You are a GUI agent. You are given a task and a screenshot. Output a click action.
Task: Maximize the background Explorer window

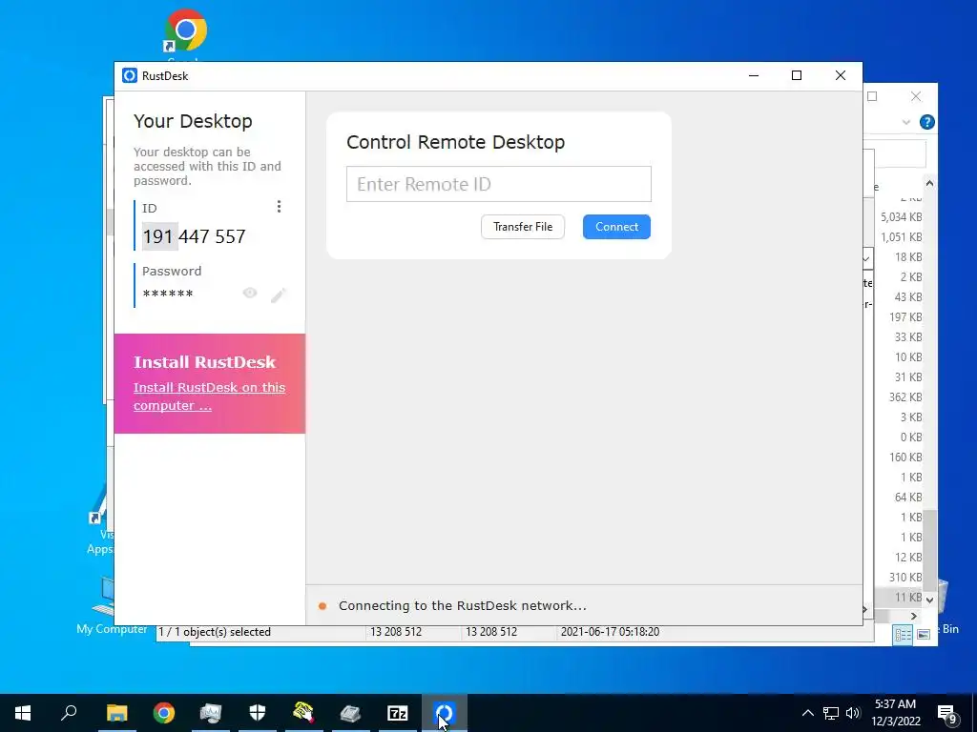pos(872,96)
